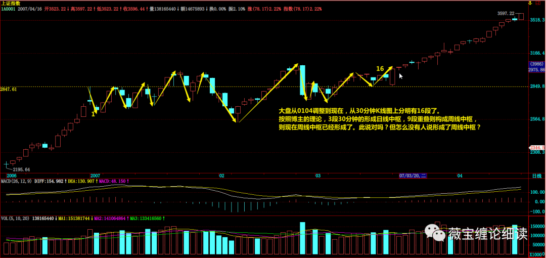Screen dimensions: 546x258
Task: Click the MACD(26,12,9) indicator label
Action: [16, 181]
